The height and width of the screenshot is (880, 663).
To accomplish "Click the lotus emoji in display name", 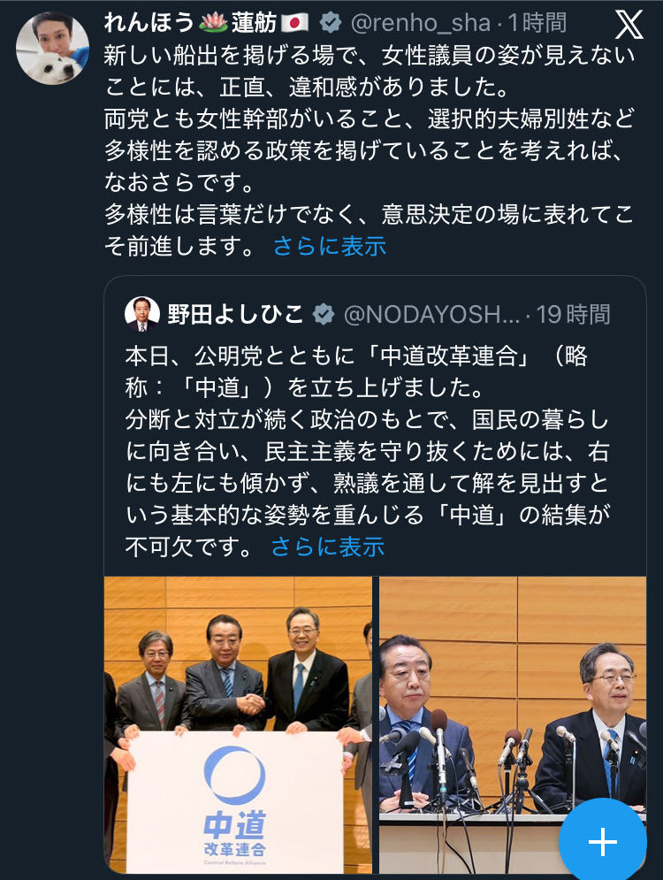I will point(213,23).
